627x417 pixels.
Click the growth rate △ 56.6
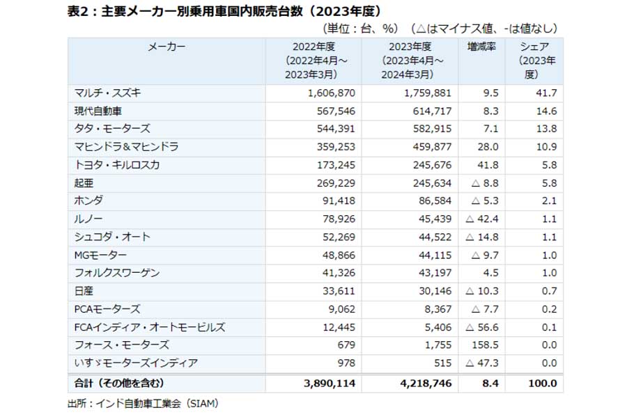click(482, 327)
